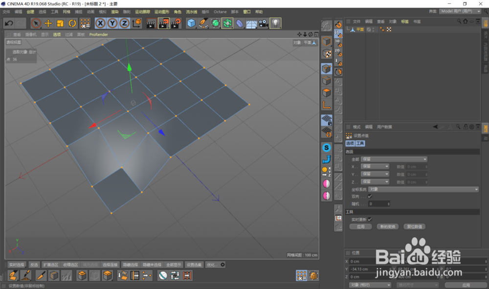489x289 pixels.
Task: Open the Z 保留 dropdown
Action: click(x=375, y=181)
